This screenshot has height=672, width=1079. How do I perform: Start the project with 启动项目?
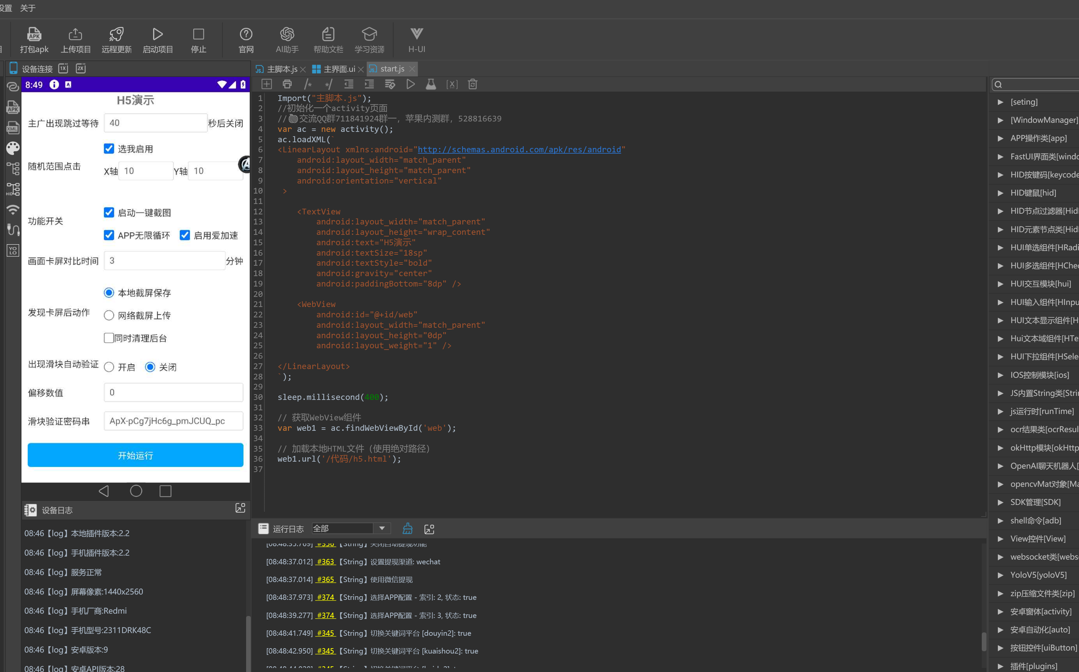click(x=157, y=35)
